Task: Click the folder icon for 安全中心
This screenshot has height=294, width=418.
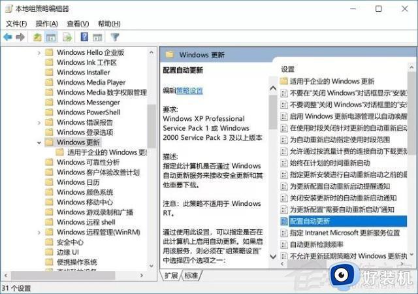Action: click(49, 242)
